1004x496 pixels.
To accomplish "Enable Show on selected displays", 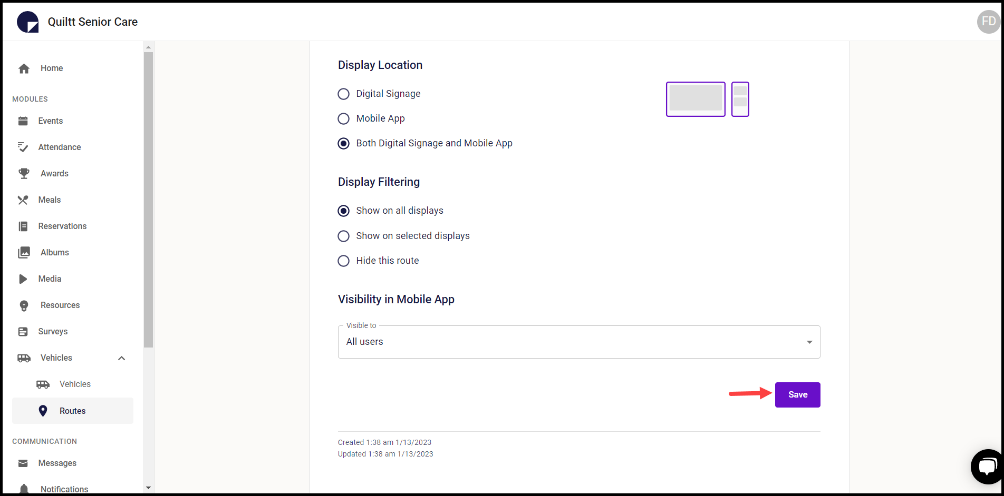I will point(343,236).
